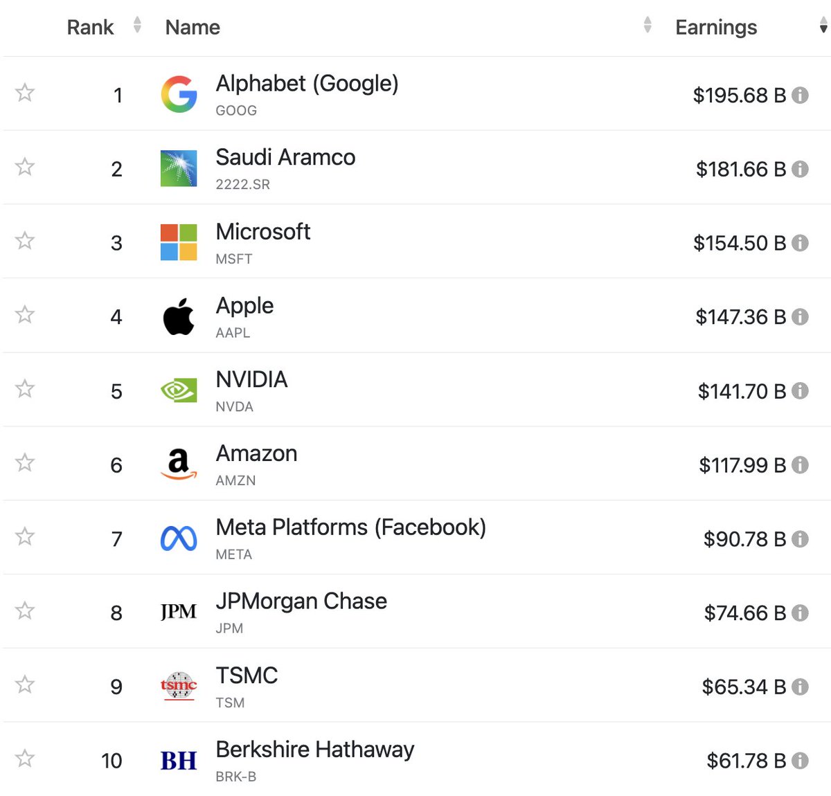Open the Berkshire Hathaway company link

(315, 750)
